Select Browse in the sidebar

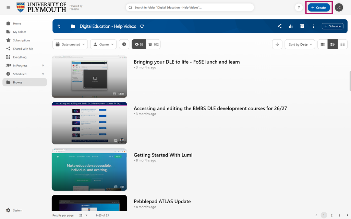(25, 82)
